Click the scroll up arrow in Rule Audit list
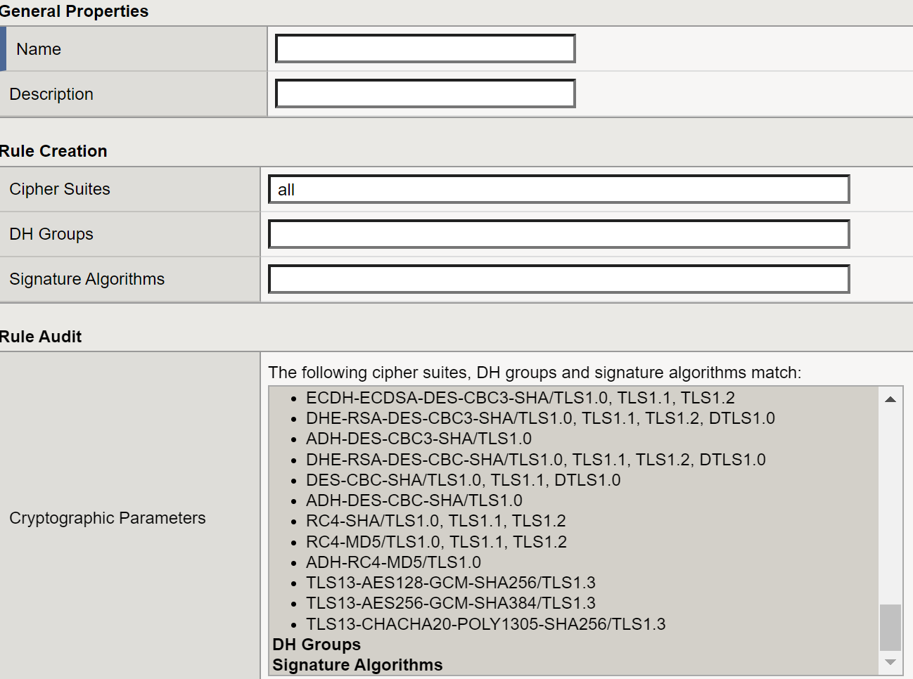 tap(890, 399)
